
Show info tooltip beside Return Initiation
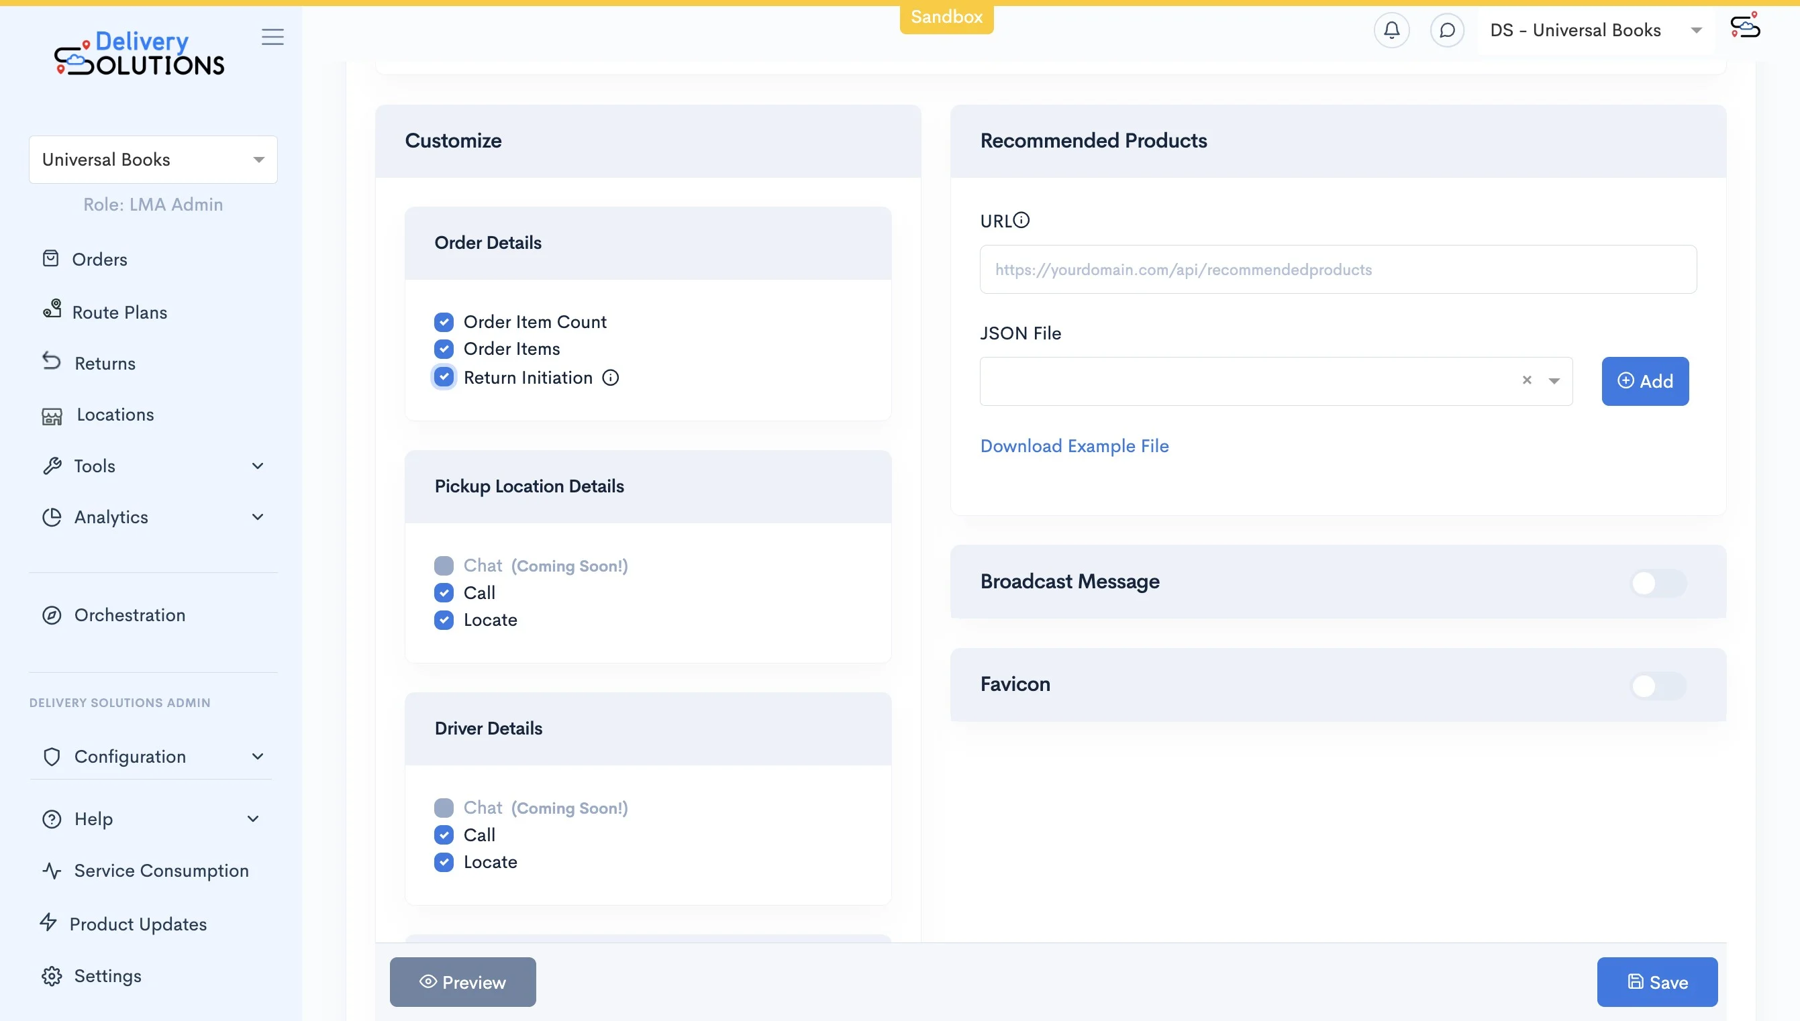click(x=611, y=378)
